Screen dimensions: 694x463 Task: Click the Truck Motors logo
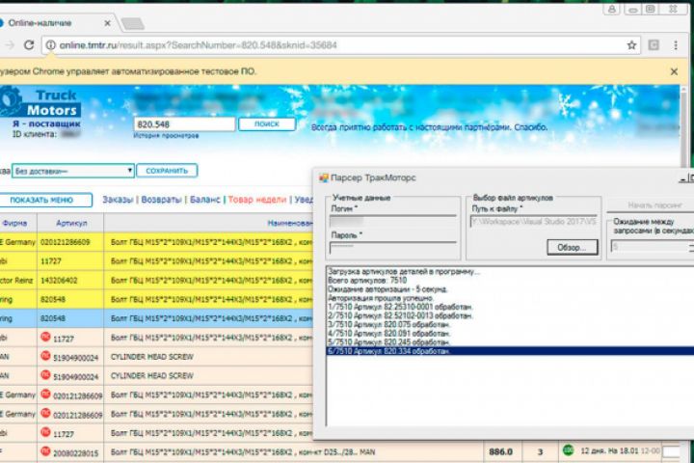[40, 103]
